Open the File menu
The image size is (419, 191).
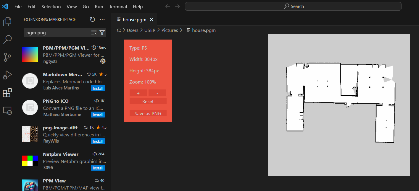(x=18, y=6)
